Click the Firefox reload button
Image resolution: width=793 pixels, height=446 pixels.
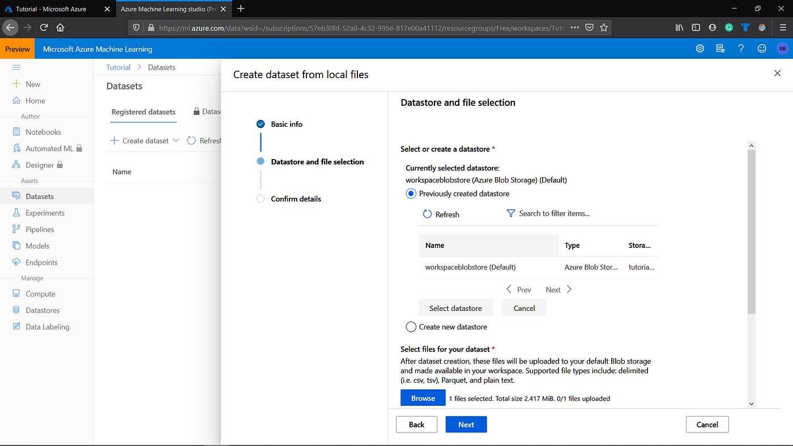point(44,27)
